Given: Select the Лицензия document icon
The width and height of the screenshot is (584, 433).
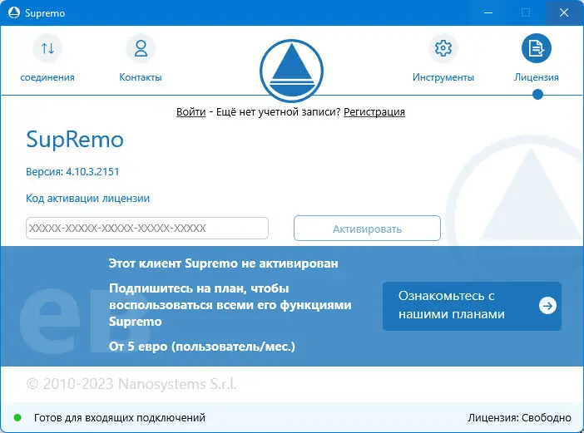Looking at the screenshot, I should point(537,48).
